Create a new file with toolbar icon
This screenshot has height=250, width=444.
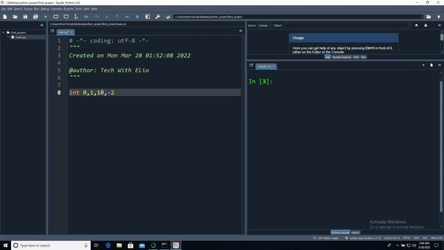click(5, 17)
